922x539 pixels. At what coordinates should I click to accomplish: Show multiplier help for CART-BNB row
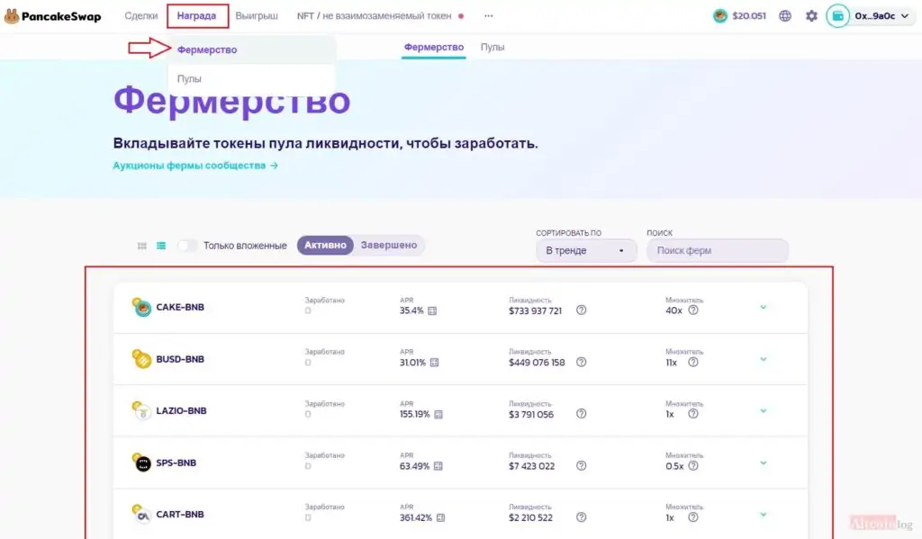tap(693, 517)
